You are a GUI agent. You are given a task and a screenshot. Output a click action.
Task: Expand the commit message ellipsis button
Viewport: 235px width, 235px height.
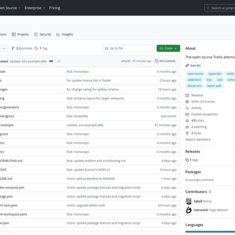coord(51,61)
